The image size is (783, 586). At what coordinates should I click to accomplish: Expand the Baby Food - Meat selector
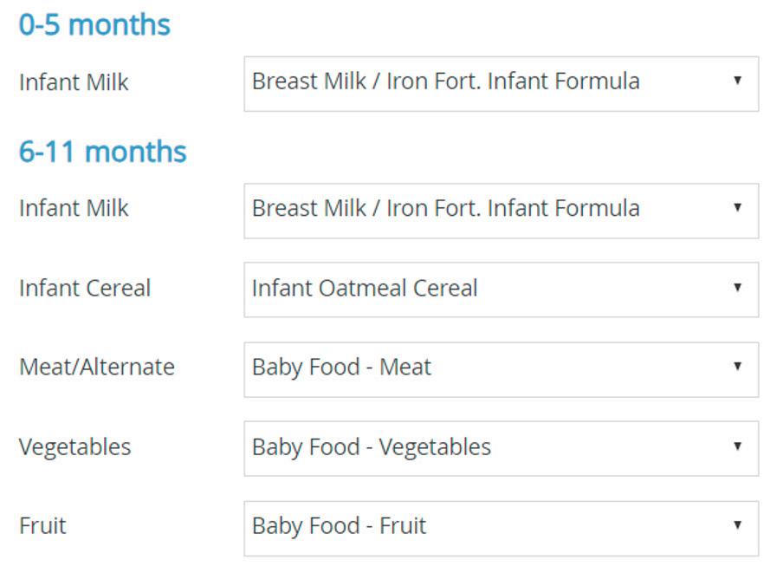(501, 368)
